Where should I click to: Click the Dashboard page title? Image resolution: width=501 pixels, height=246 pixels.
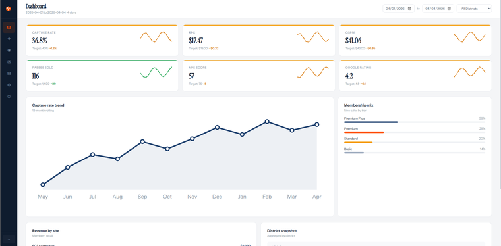36,6
